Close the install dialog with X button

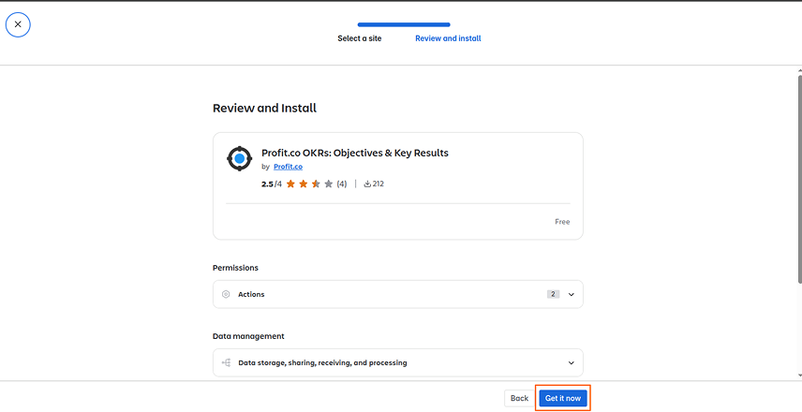coord(18,24)
